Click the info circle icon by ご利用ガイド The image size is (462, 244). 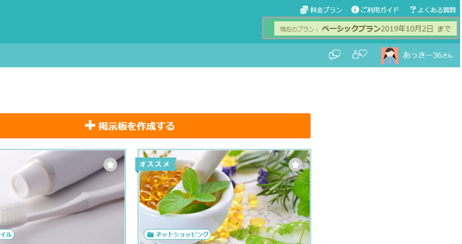355,10
